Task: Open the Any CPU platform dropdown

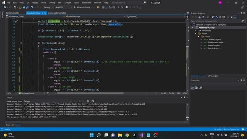Action: point(64,7)
